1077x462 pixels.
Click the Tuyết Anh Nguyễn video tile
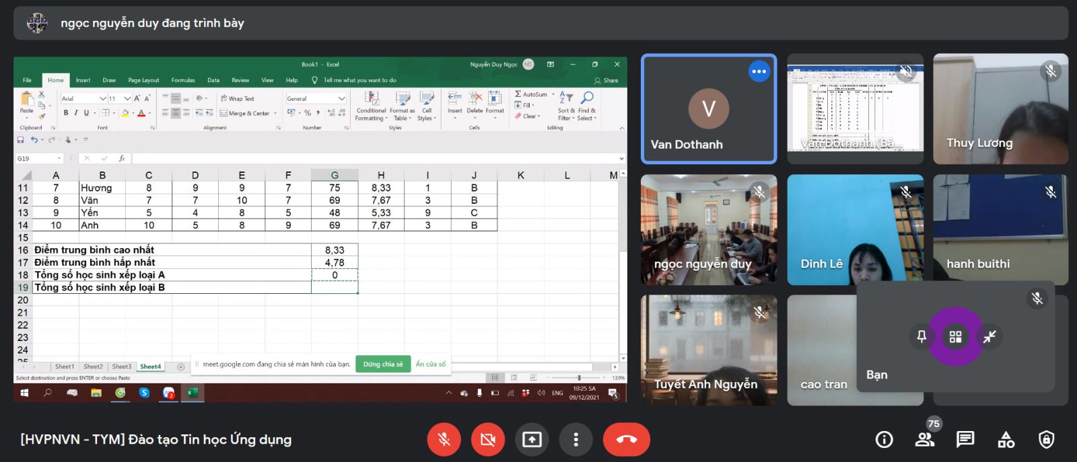[x=708, y=350]
